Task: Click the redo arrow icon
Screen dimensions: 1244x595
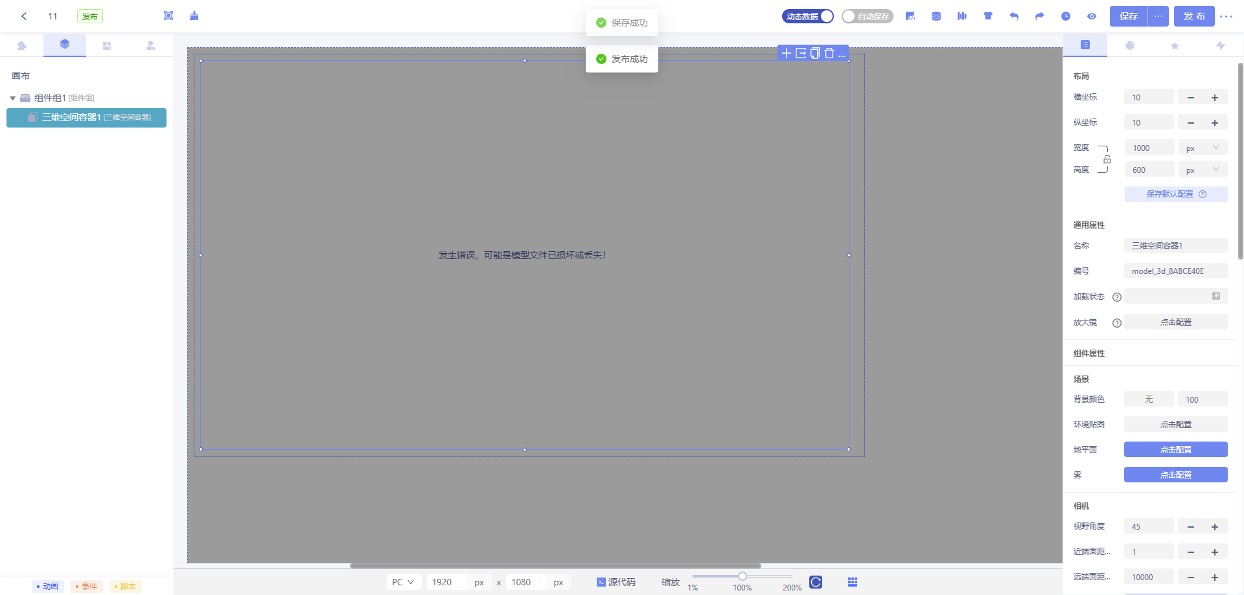Action: coord(1040,16)
